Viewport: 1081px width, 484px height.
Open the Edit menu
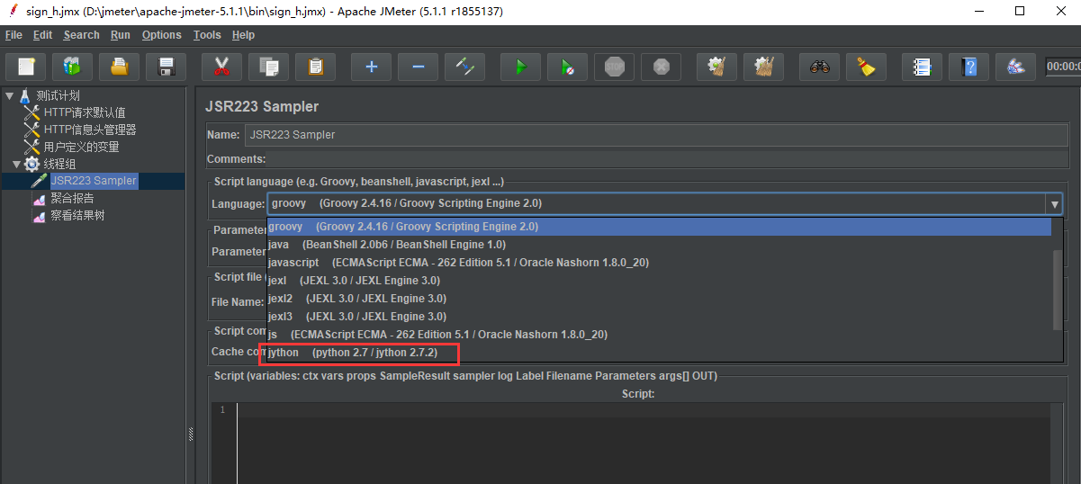coord(42,35)
